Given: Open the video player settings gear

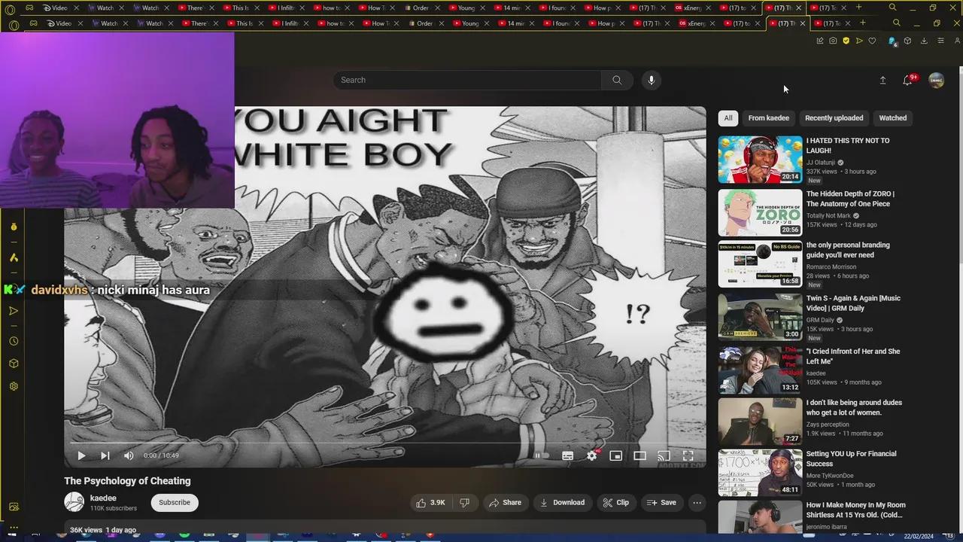Looking at the screenshot, I should [x=592, y=455].
